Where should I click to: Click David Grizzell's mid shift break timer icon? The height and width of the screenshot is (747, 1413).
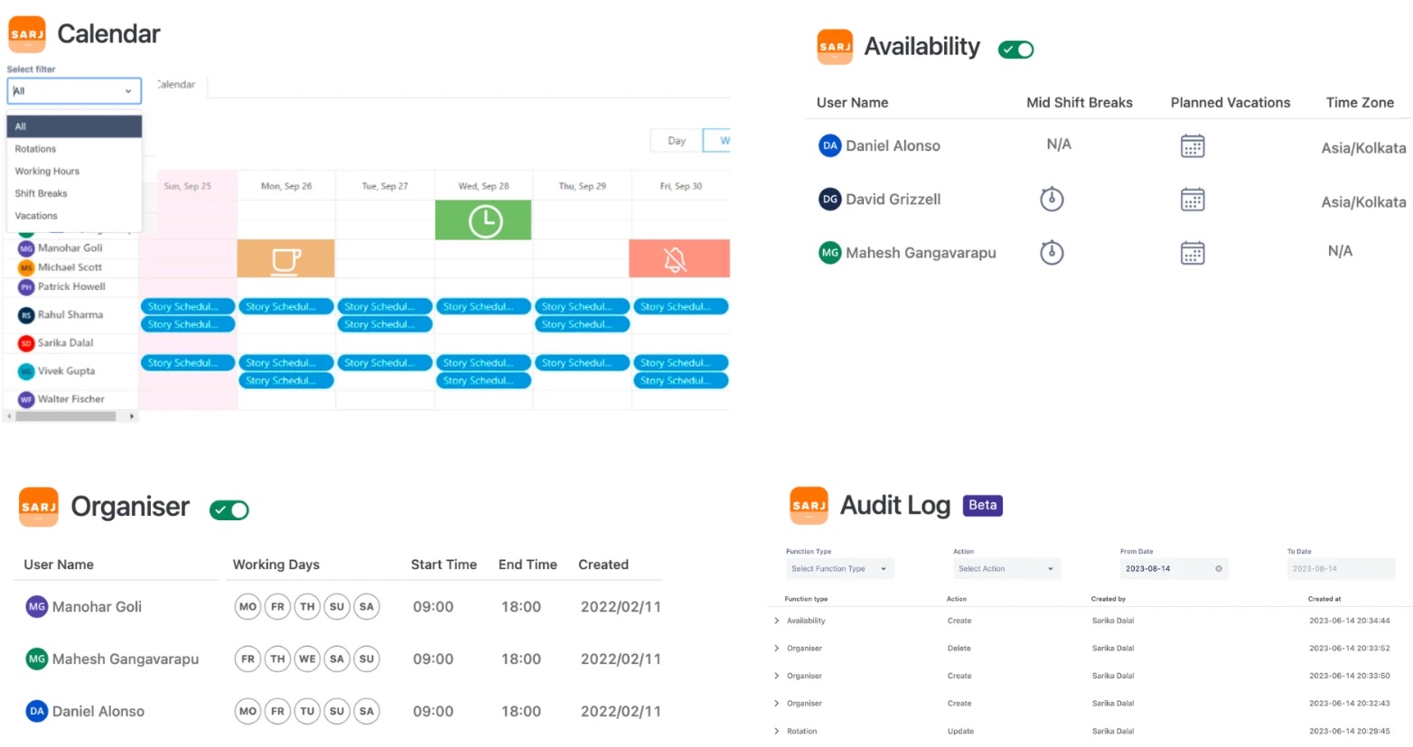coord(1052,199)
